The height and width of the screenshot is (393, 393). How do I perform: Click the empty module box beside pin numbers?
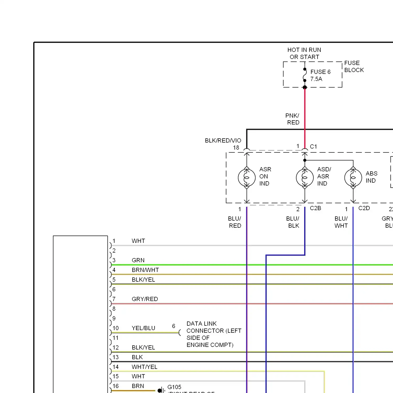80,314
